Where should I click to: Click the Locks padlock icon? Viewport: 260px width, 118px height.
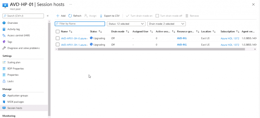click(x=4, y=81)
